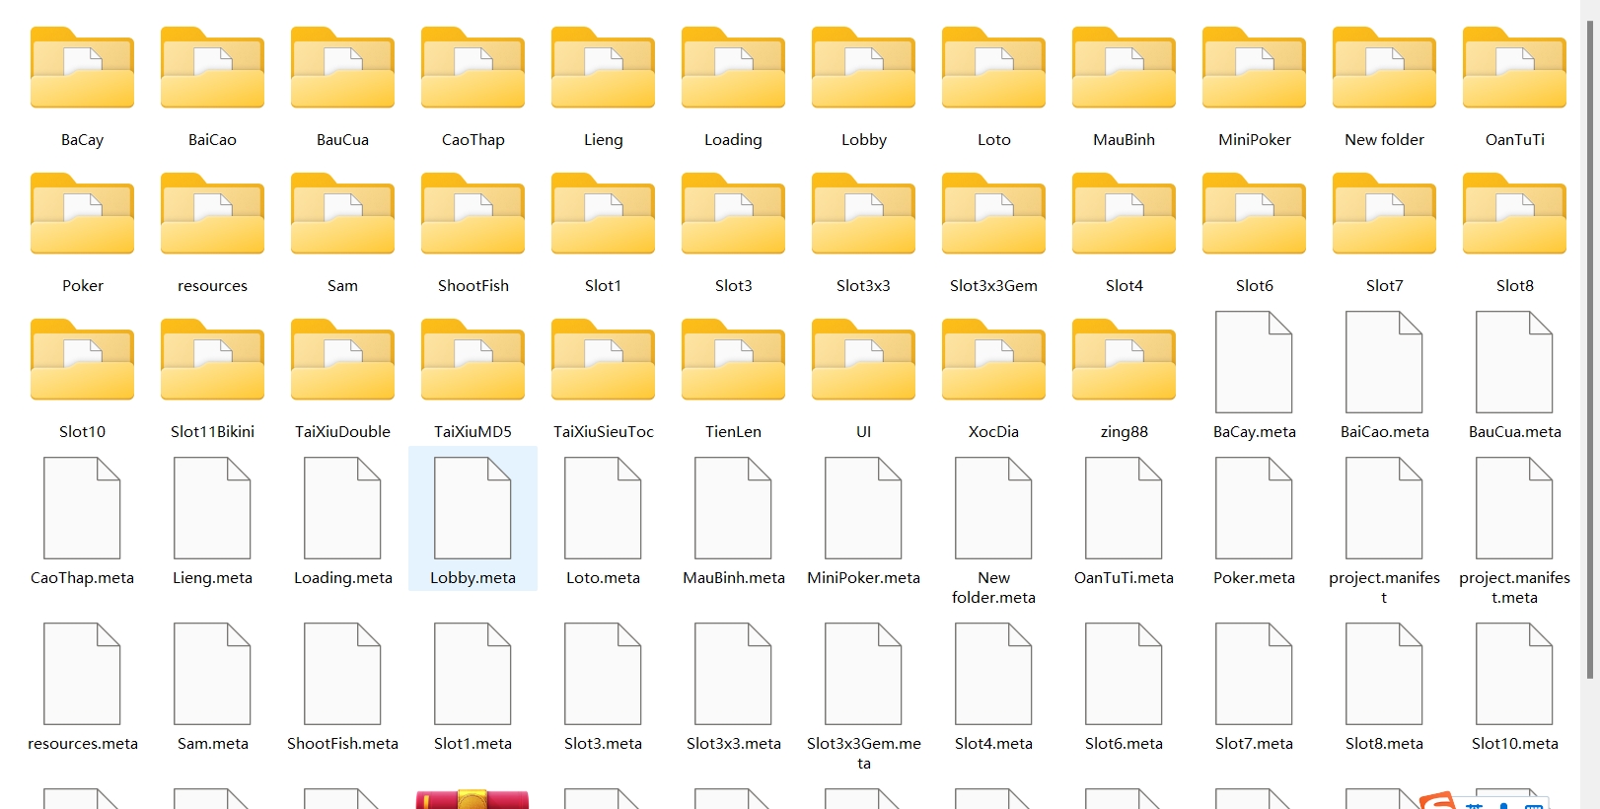
Task: Select the Slot11Bikini folder
Action: click(x=212, y=362)
